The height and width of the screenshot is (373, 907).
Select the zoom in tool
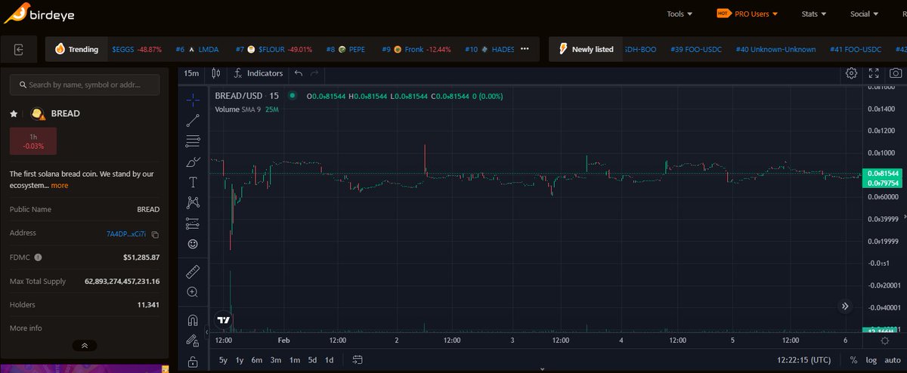tap(193, 292)
